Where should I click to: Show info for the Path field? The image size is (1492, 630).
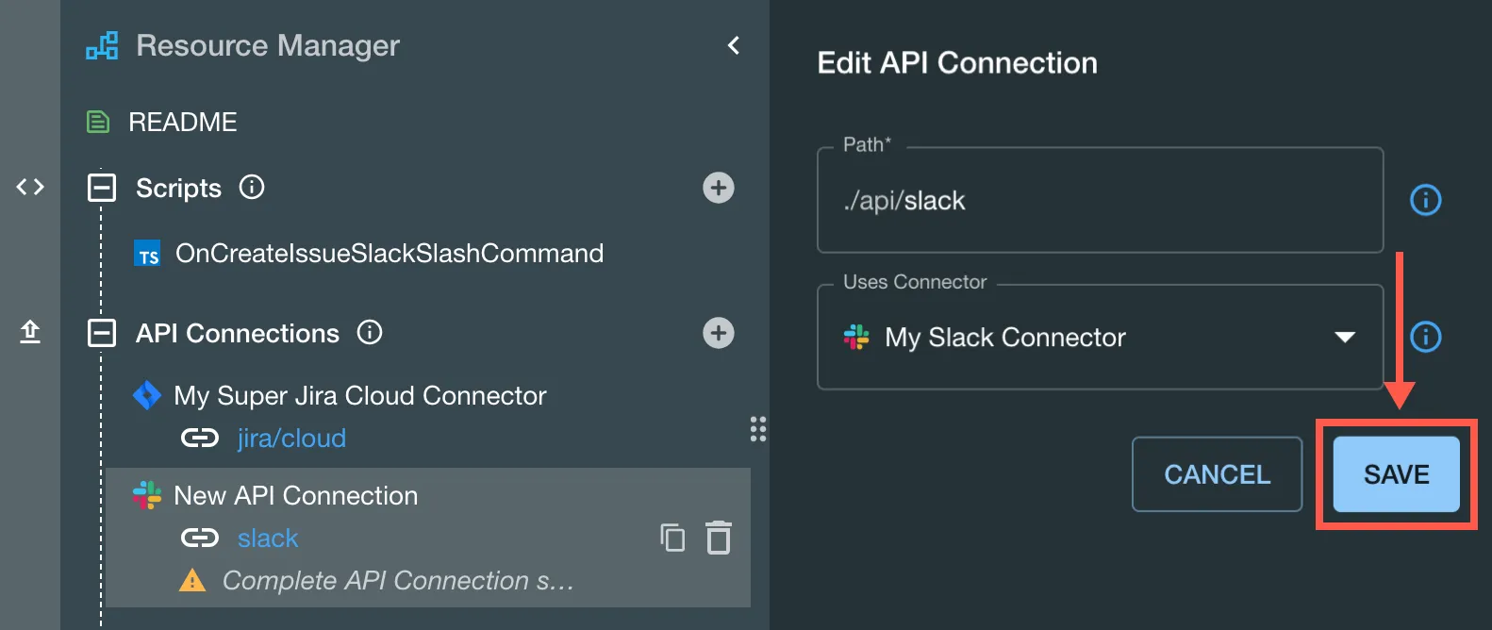coord(1425,200)
